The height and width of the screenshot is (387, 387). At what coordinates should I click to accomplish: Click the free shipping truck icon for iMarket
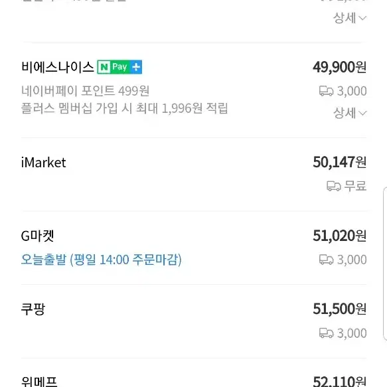pos(334,186)
